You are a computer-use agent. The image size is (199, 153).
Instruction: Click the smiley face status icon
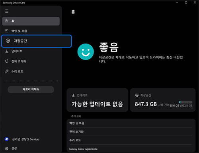86,52
